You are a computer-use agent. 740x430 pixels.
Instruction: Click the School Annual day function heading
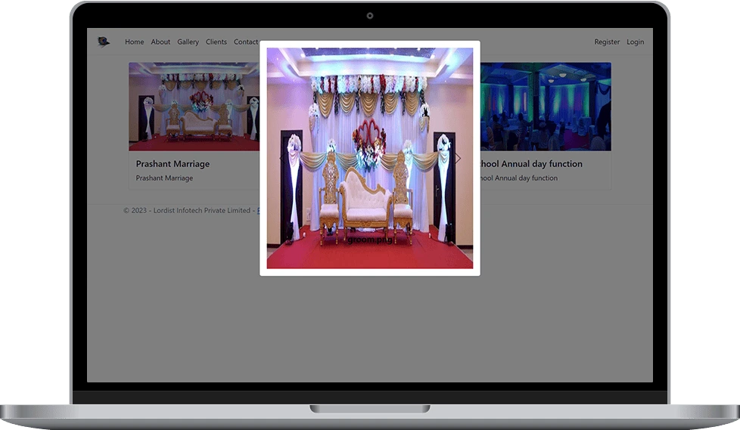pyautogui.click(x=531, y=164)
